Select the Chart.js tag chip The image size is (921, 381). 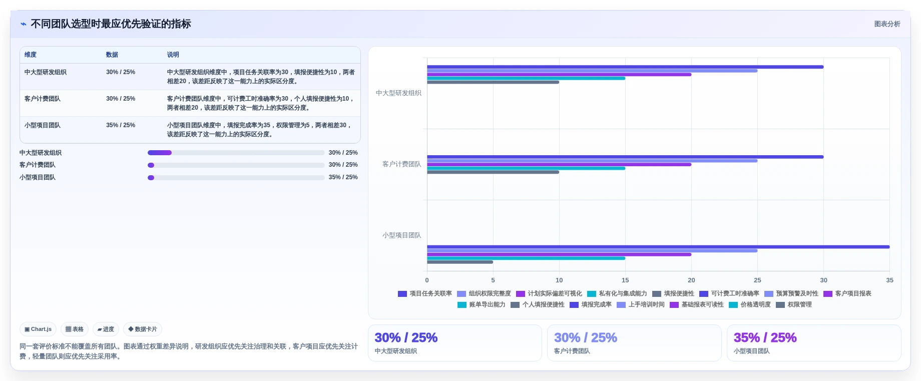pyautogui.click(x=38, y=329)
